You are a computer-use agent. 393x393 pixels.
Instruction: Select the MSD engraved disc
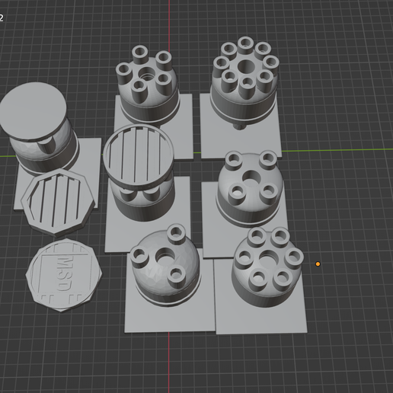[64, 275]
